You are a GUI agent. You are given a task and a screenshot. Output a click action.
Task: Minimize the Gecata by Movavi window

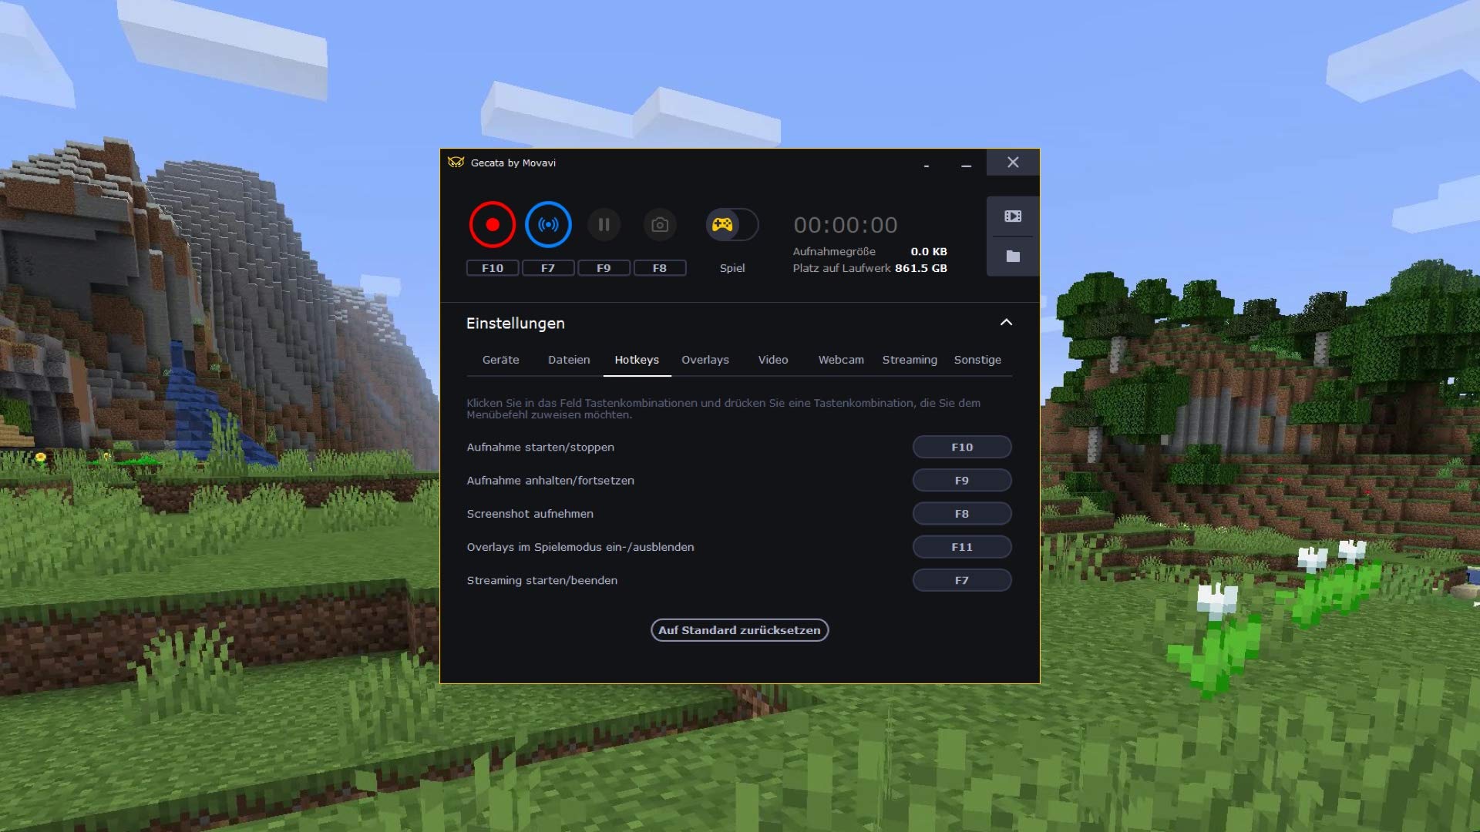(966, 165)
